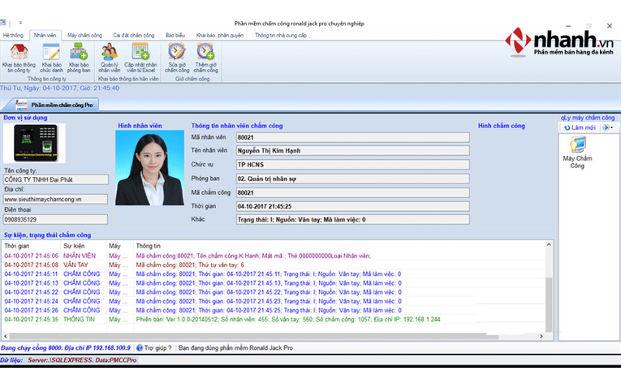The height and width of the screenshot is (388, 621).
Task: Click the Làm mới refresh button
Action: click(x=580, y=127)
